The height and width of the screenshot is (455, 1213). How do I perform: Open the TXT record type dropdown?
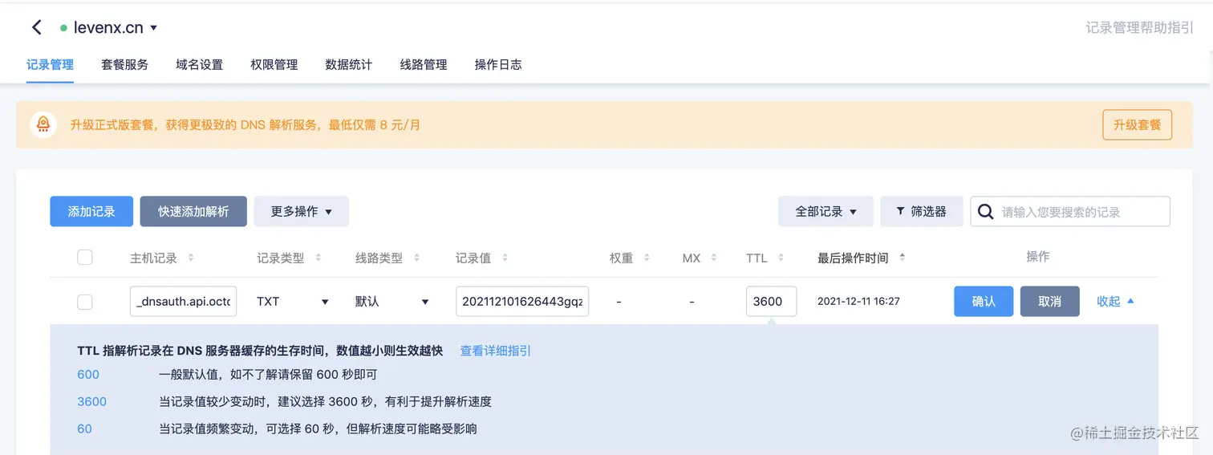294,302
